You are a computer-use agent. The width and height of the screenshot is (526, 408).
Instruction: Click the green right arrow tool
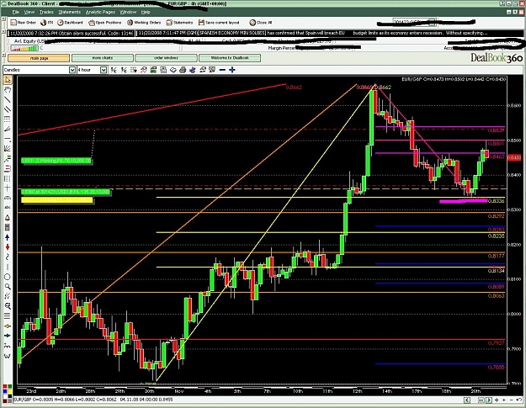(8, 336)
